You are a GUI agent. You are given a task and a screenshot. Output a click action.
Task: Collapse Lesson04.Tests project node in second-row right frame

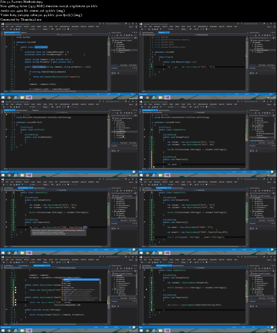(x=251, y=126)
